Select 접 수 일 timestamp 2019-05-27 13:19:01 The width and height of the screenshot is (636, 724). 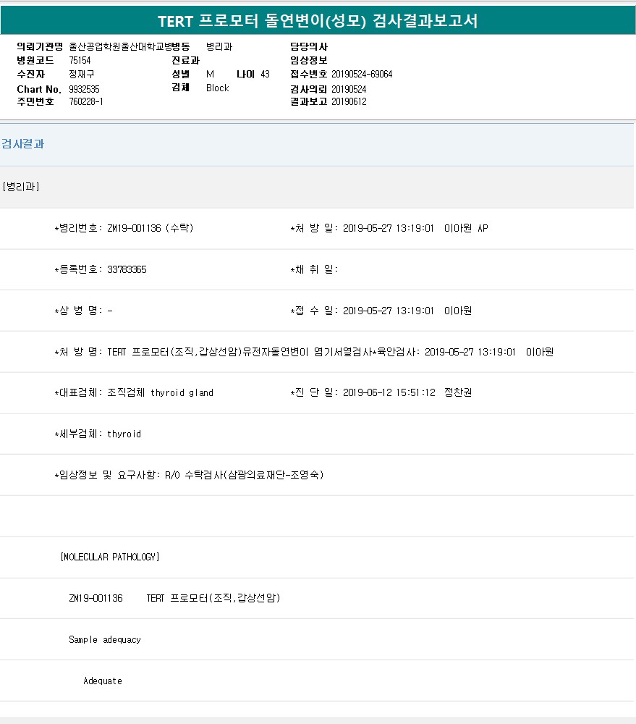(388, 311)
